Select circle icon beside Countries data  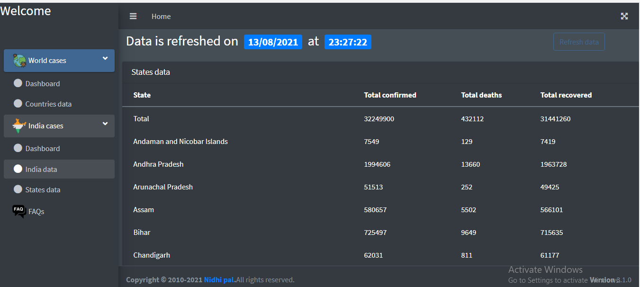[18, 103]
